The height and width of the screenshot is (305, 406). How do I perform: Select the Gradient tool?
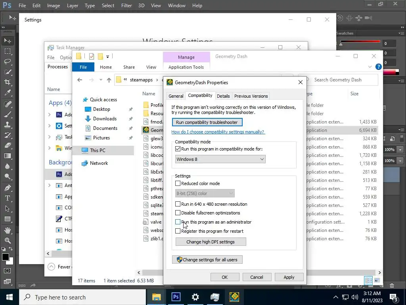pos(8,156)
